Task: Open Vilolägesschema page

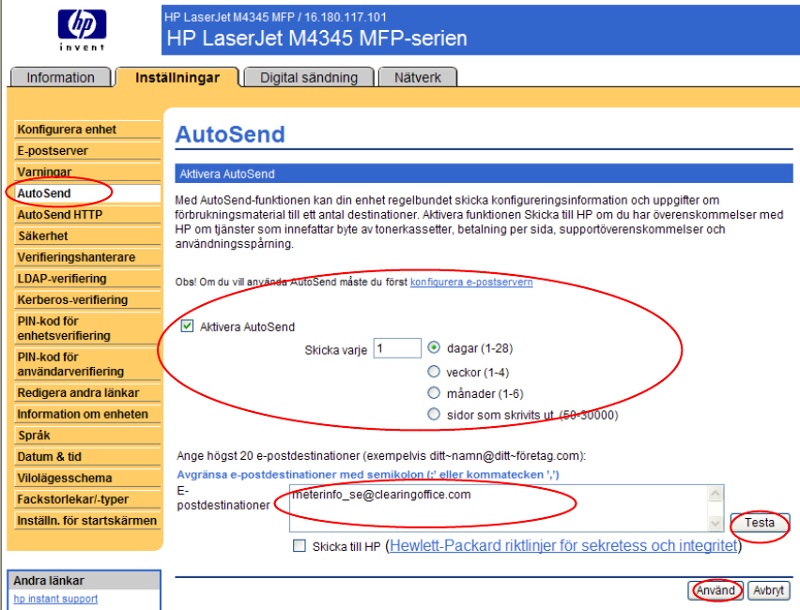Action: (x=87, y=479)
